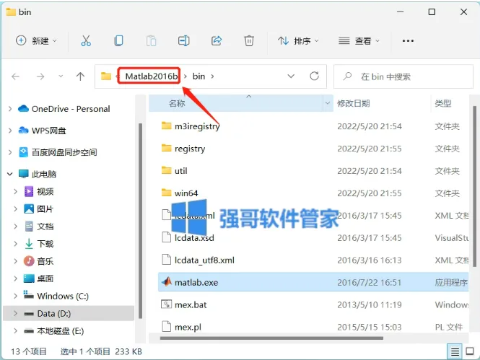Image resolution: width=480 pixels, height=360 pixels.
Task: Select the Data (D:) drive
Action: point(69,314)
